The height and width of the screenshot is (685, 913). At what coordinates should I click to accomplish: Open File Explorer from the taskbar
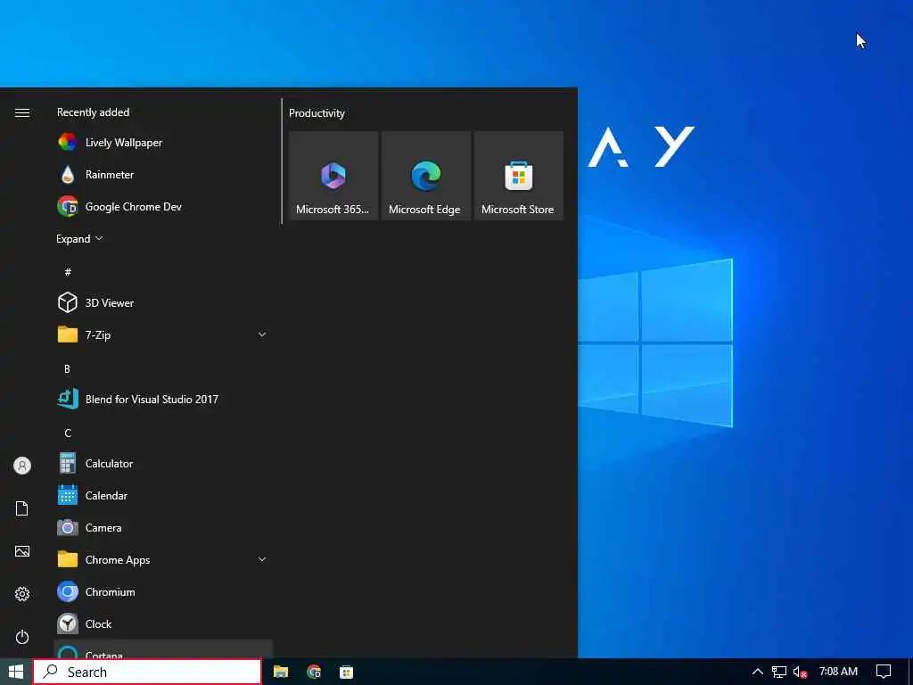(x=281, y=673)
